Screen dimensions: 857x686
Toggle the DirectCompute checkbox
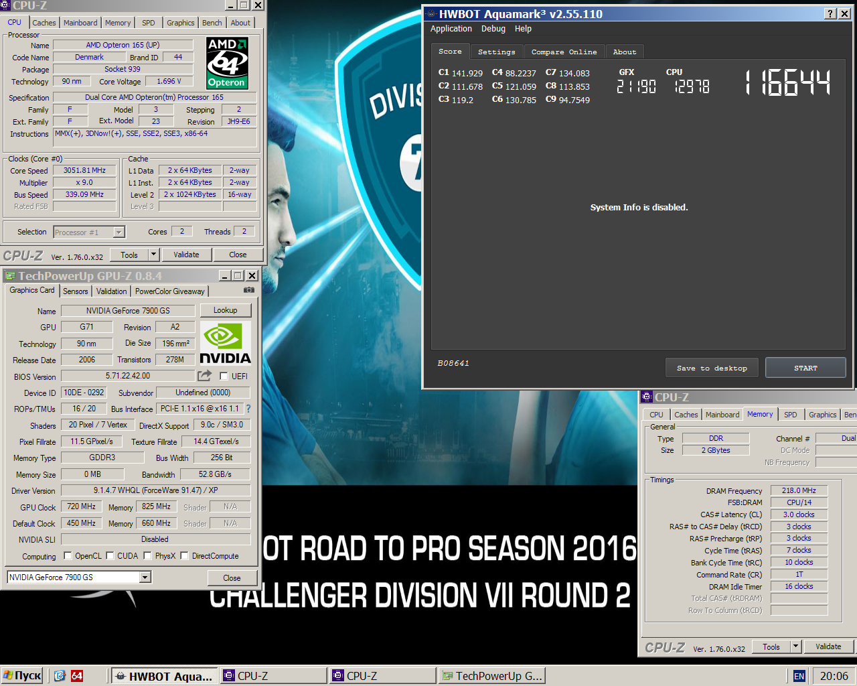(185, 556)
